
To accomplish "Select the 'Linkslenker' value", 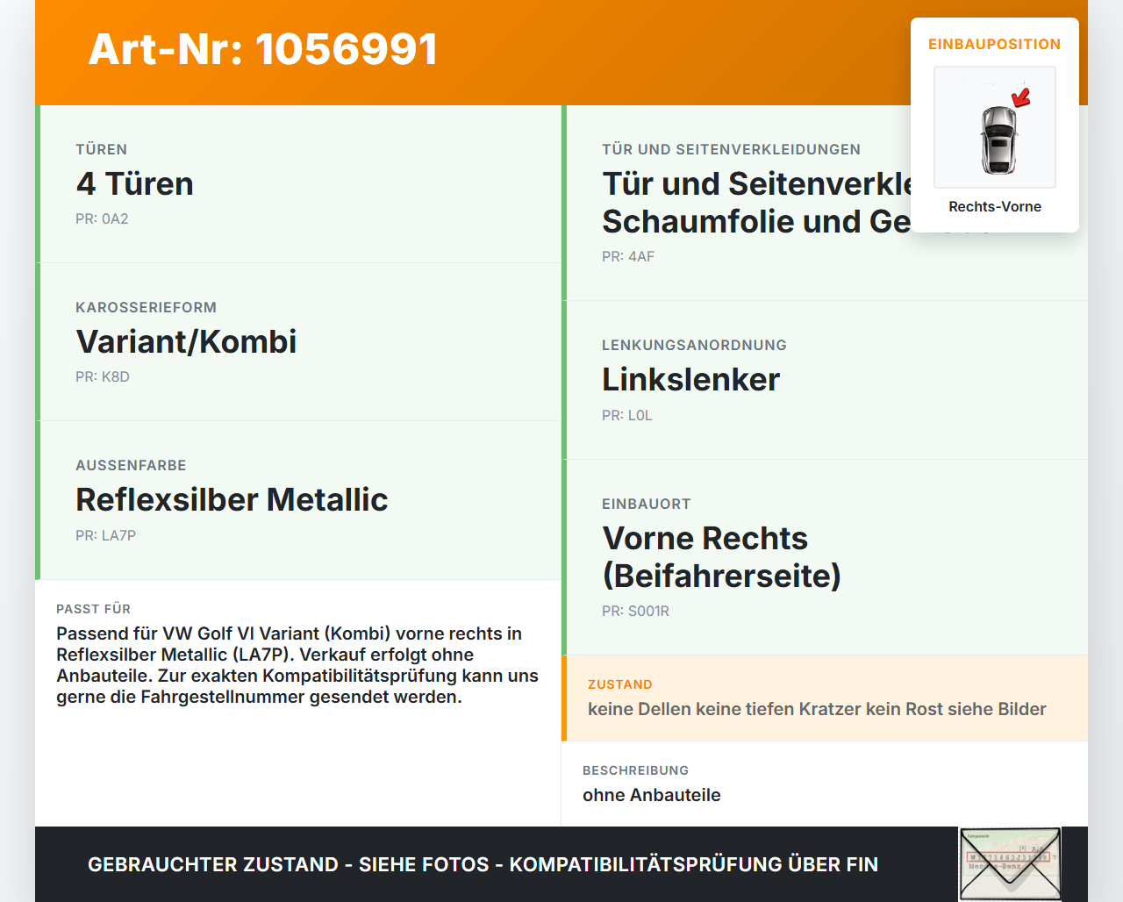I will tap(690, 379).
